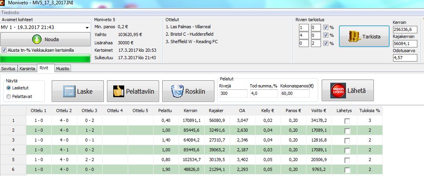Click the Pelattaviin button label
Screen dimensions: 424x176
[x=140, y=91]
